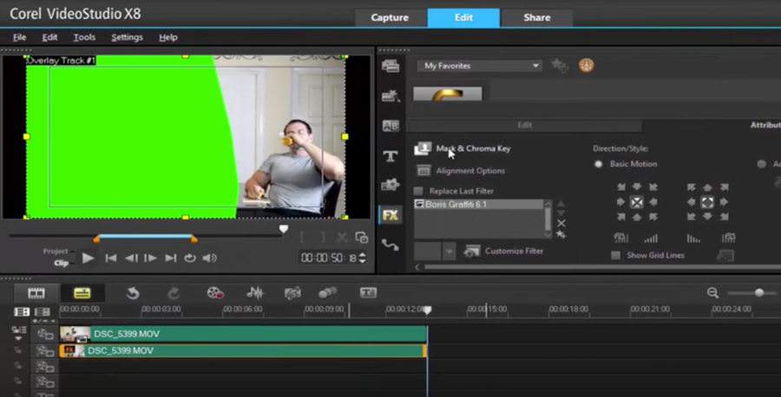The width and height of the screenshot is (781, 397).
Task: Open the Tools menu
Action: tap(84, 37)
